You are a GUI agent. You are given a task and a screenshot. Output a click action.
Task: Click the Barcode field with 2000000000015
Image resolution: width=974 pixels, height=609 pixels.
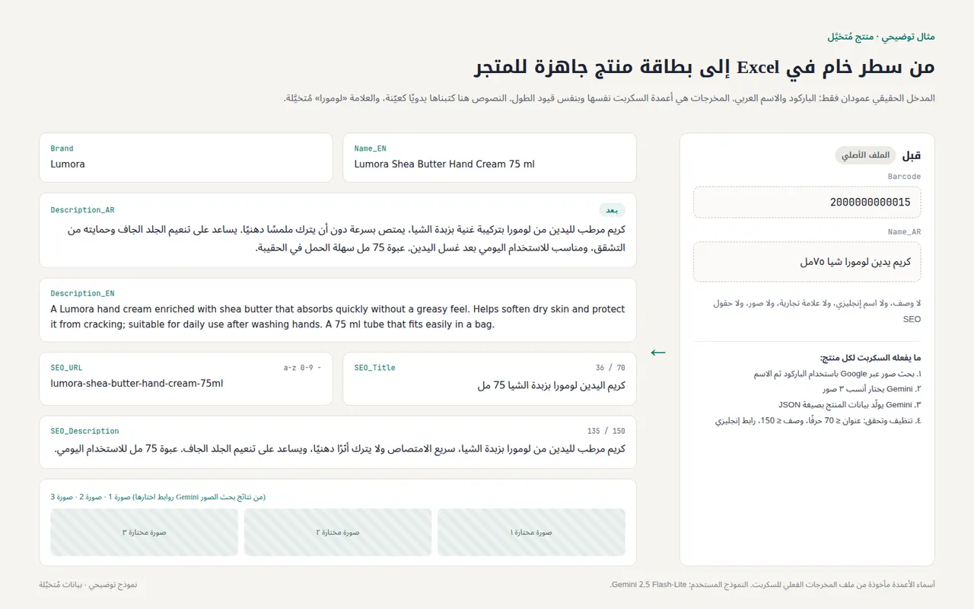tap(807, 202)
